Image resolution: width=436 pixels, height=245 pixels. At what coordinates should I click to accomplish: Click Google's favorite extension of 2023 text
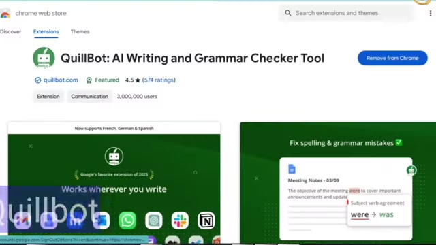(114, 174)
